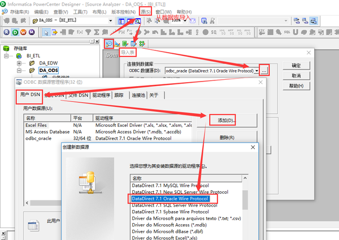Click the rightmost highlighted arrange-windows icon
This screenshot has height=240, width=339.
(x=314, y=21)
